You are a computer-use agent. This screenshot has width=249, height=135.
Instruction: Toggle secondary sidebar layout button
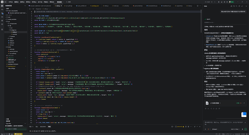(224, 2)
